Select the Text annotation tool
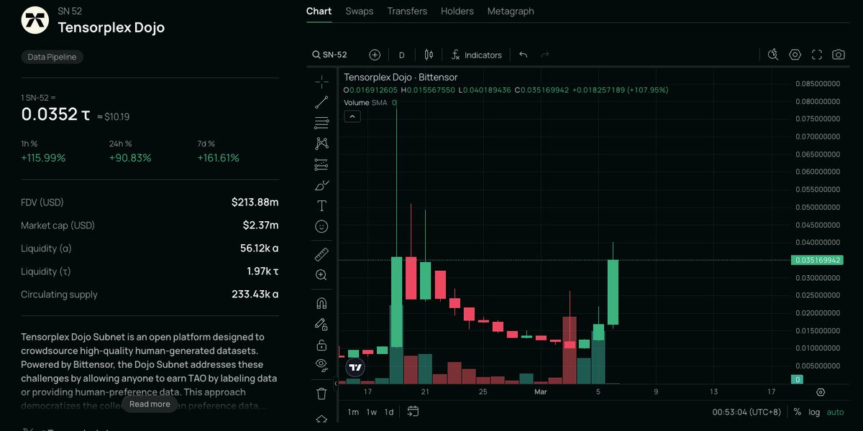The height and width of the screenshot is (431, 863). click(321, 205)
